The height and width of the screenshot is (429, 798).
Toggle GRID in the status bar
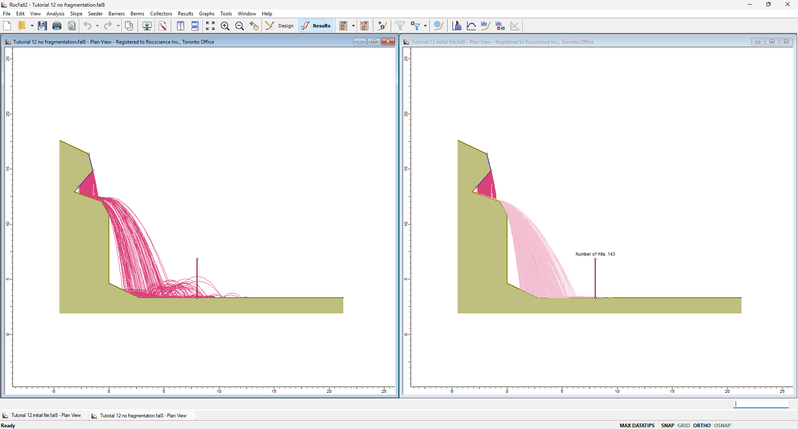point(683,425)
